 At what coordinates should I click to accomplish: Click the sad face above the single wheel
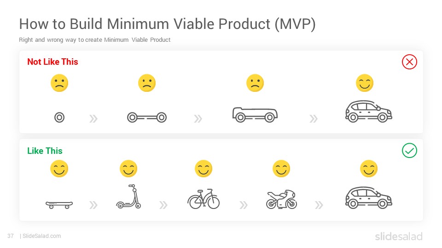[x=59, y=83]
